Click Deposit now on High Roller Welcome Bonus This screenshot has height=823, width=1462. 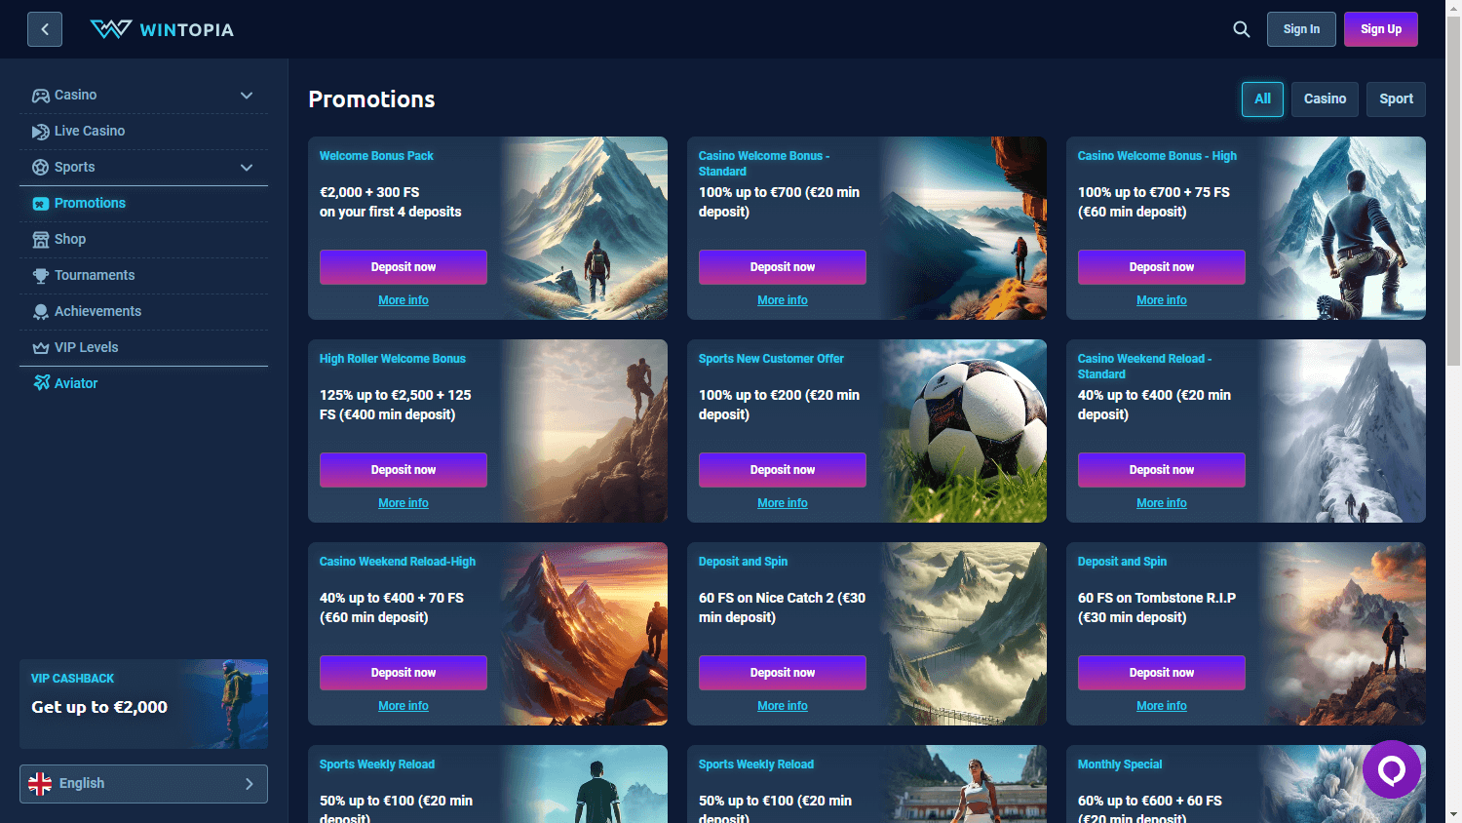click(x=404, y=470)
